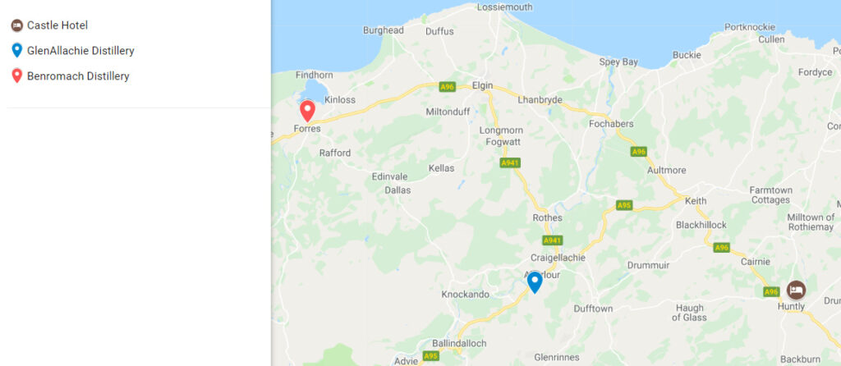Click the red pin icon in the legend list
Viewport: 841px width, 366px height.
coord(17,76)
